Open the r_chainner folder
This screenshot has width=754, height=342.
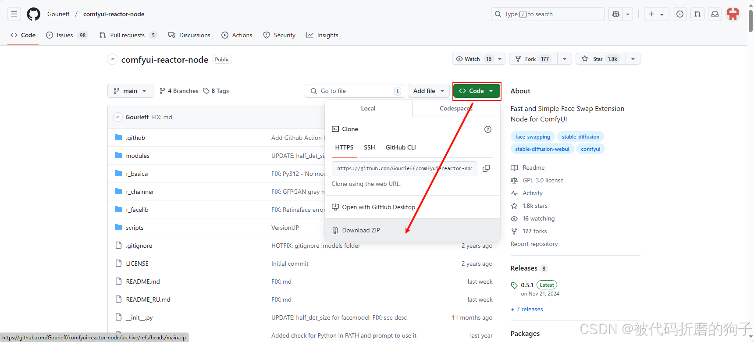[x=140, y=192]
